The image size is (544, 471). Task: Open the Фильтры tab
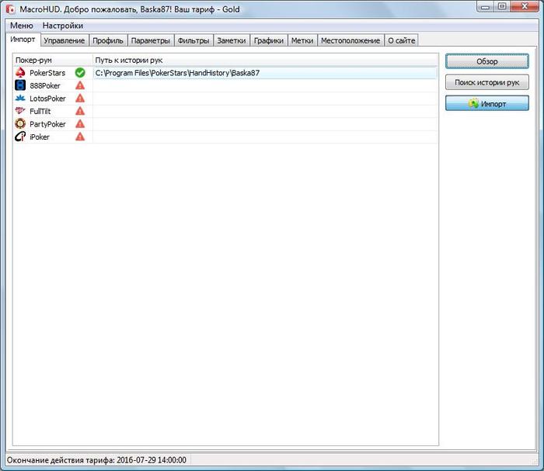[x=194, y=40]
